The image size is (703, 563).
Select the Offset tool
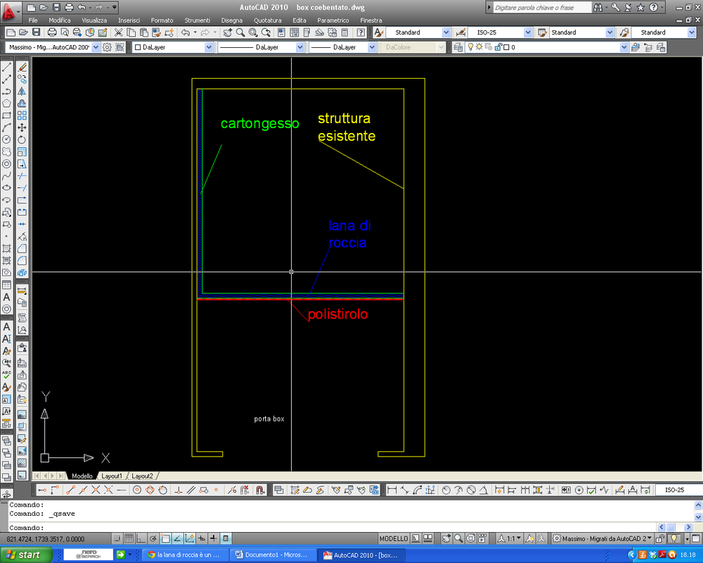click(22, 103)
